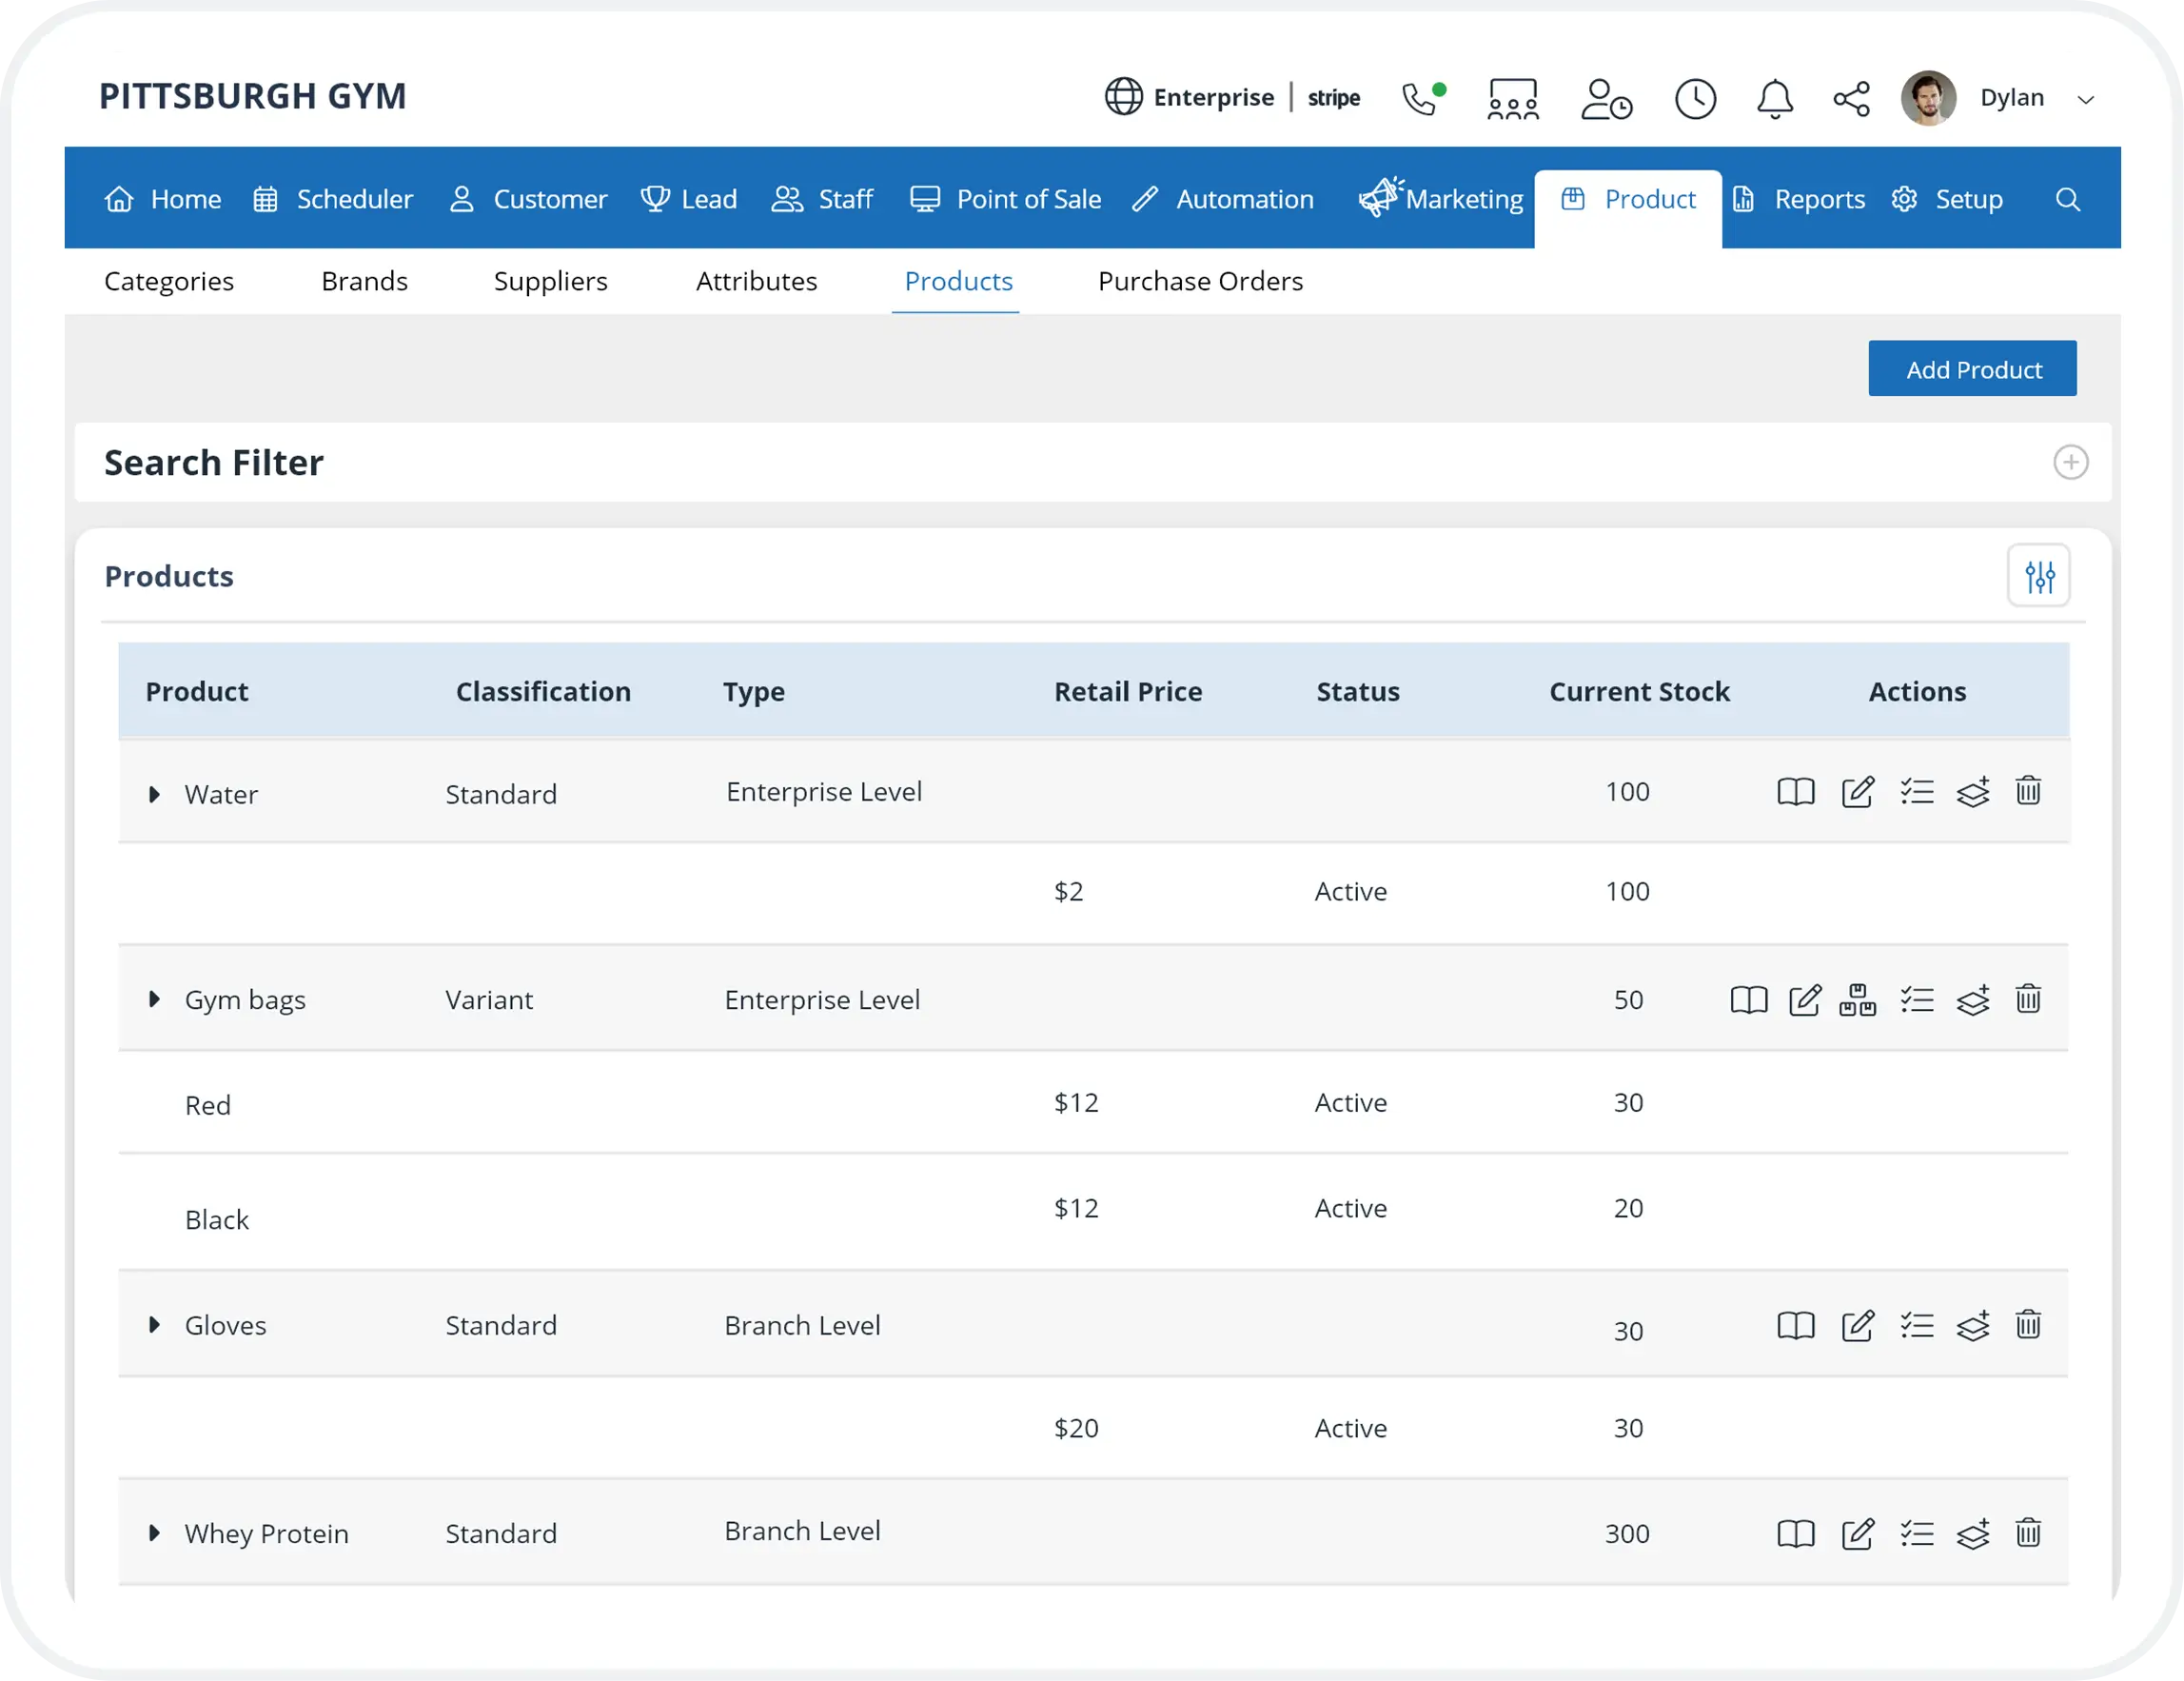Click Dylan's profile avatar

[1927, 97]
